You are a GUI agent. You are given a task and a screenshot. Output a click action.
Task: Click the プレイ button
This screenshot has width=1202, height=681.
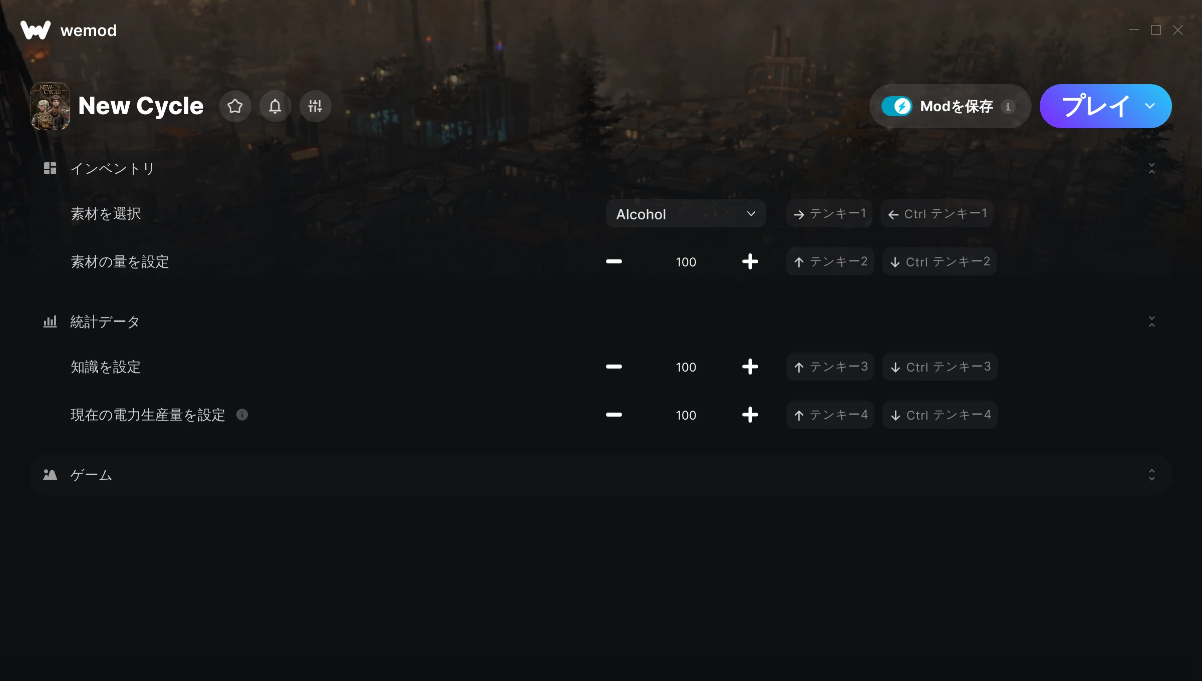1095,106
